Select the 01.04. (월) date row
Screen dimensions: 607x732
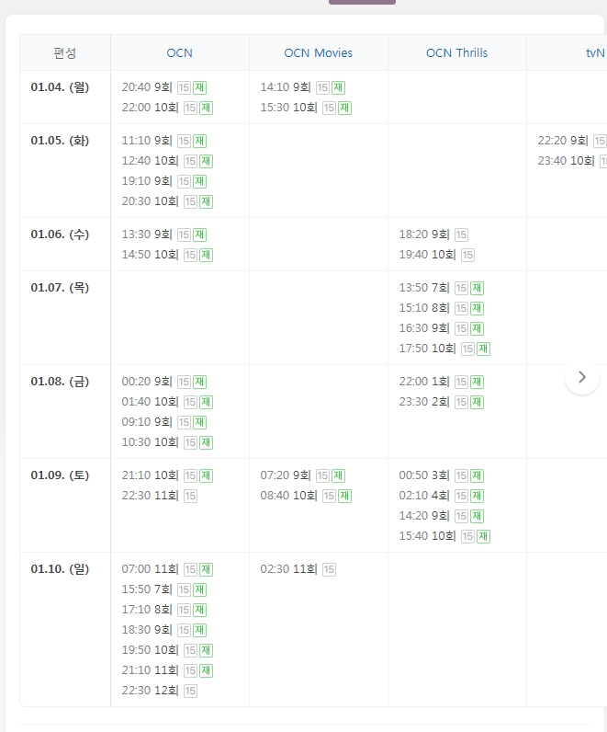pyautogui.click(x=60, y=87)
